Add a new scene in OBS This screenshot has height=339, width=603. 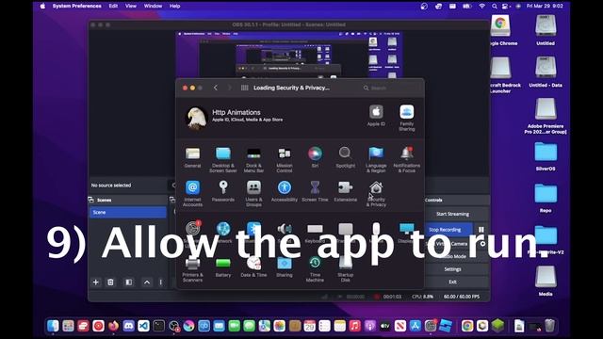coord(96,282)
